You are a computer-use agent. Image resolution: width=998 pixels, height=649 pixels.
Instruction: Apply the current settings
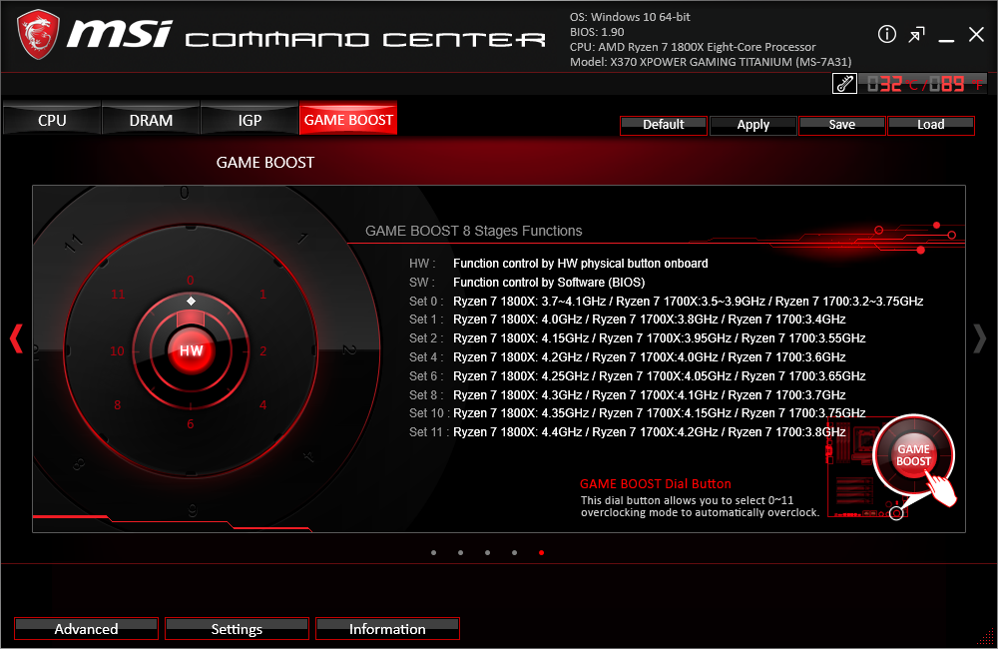[x=752, y=125]
